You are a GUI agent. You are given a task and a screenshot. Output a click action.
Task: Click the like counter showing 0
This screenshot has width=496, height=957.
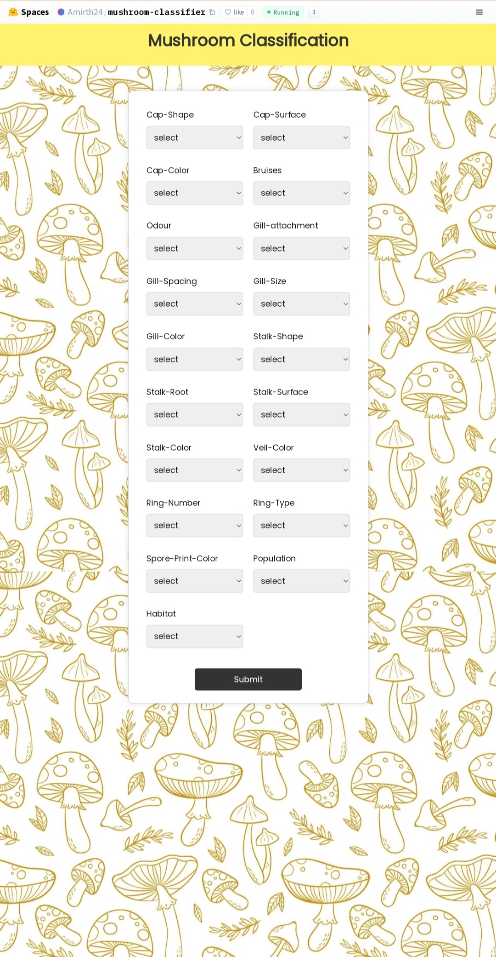pyautogui.click(x=252, y=12)
